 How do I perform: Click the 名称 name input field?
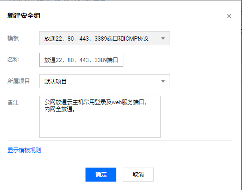[x=81, y=60]
